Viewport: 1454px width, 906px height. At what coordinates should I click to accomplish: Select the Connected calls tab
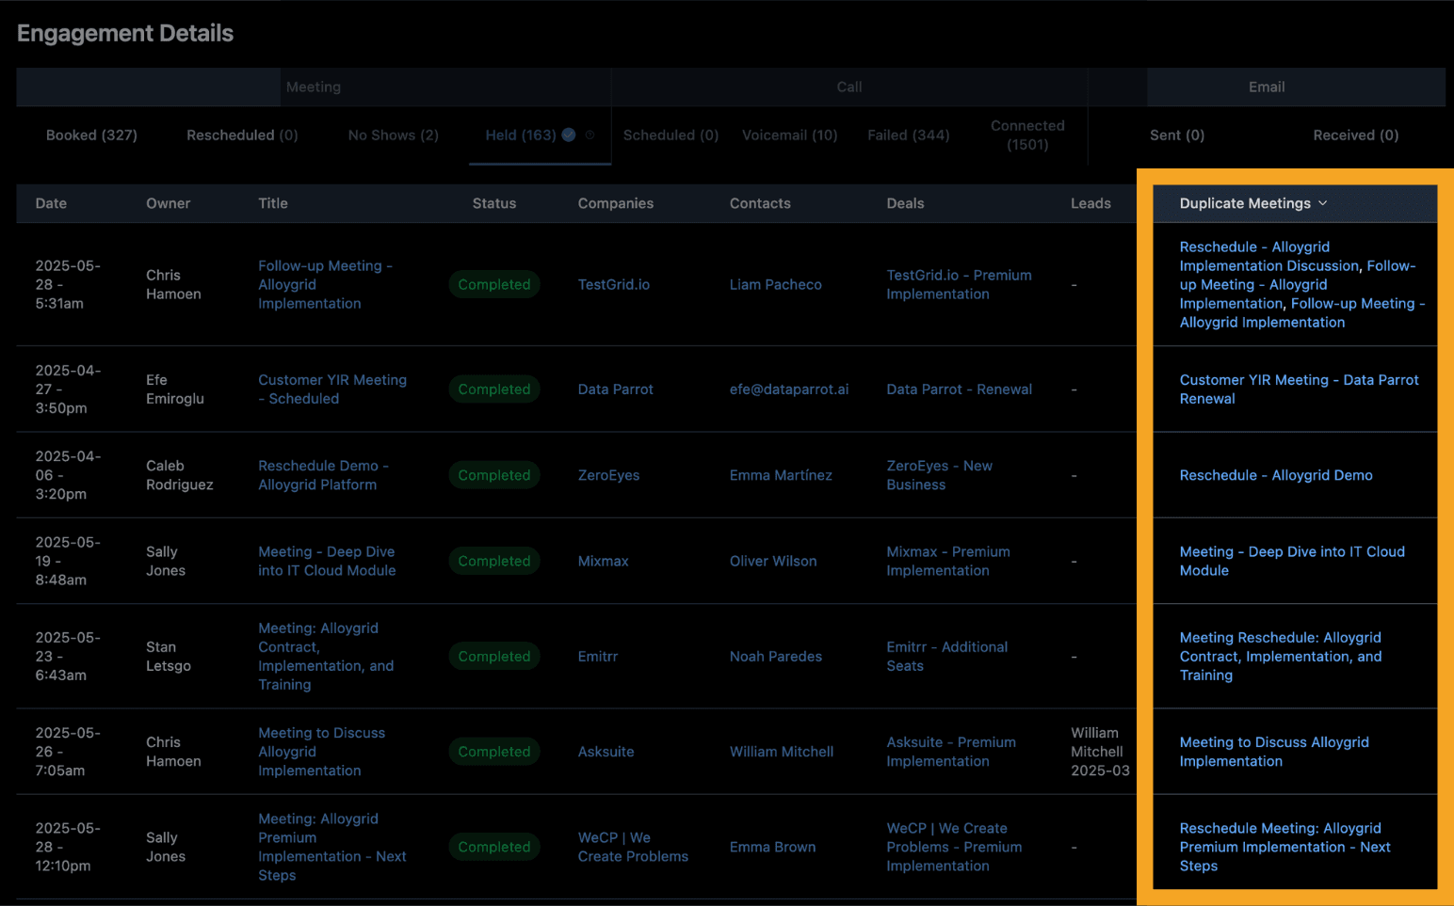[x=1026, y=135]
